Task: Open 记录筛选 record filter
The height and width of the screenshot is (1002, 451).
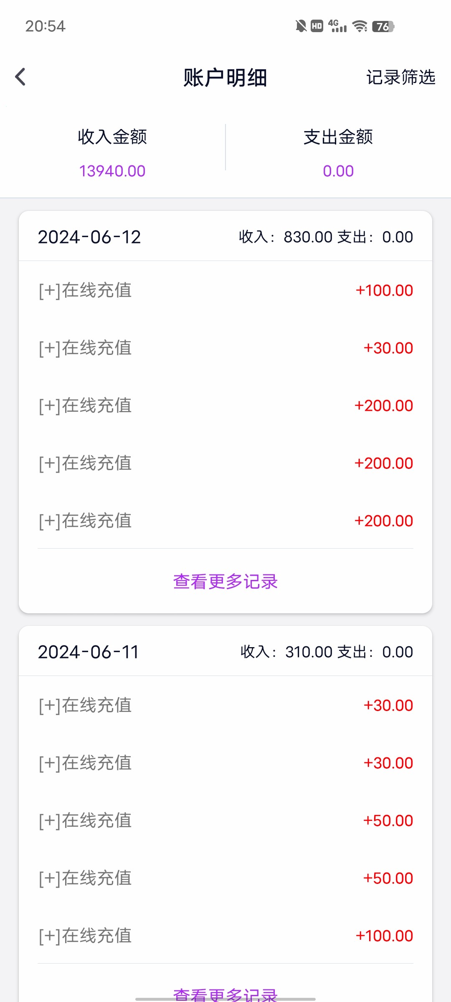Action: (x=400, y=77)
